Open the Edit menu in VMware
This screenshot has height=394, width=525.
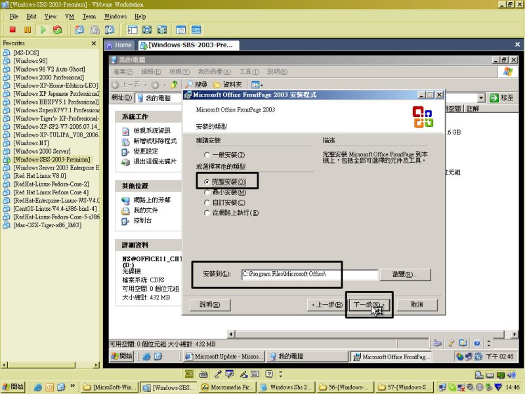[x=31, y=16]
